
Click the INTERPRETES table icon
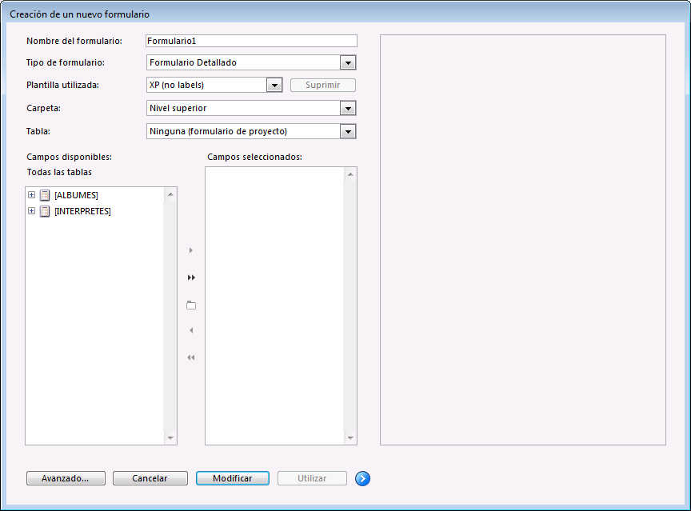[45, 211]
